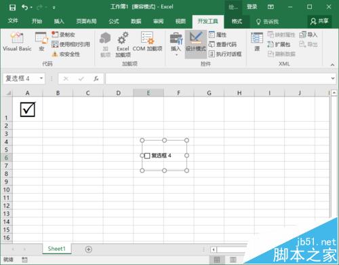Screen dimensions: 339x265
Task: Click the Insert Function fx button
Action: 96,79
